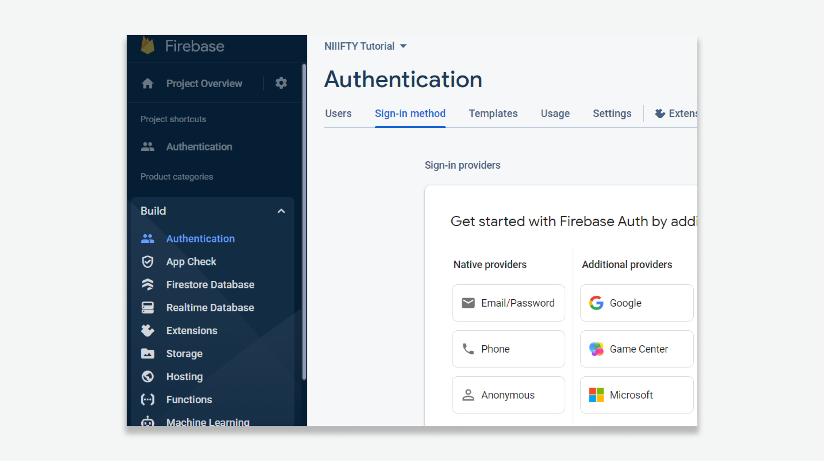824x461 pixels.
Task: Open project settings gear icon
Action: pyautogui.click(x=281, y=83)
